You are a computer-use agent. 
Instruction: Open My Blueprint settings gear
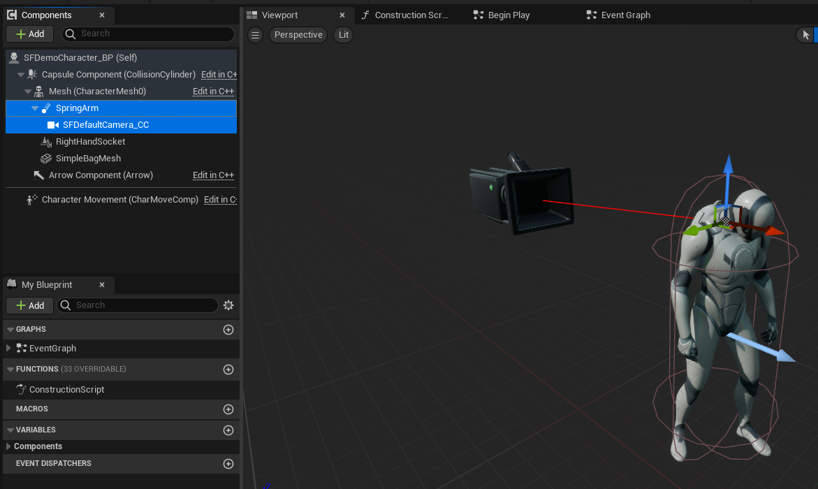click(x=228, y=305)
